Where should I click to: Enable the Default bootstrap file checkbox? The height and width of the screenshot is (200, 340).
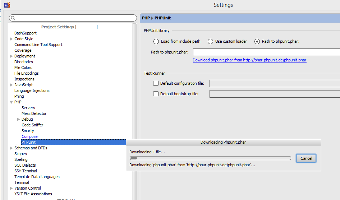tap(156, 94)
